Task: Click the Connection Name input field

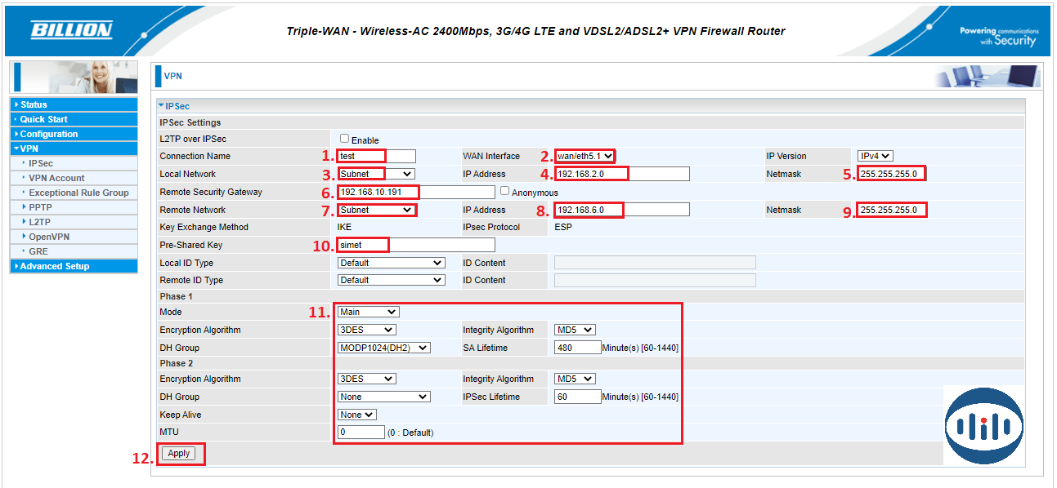Action: tap(377, 156)
